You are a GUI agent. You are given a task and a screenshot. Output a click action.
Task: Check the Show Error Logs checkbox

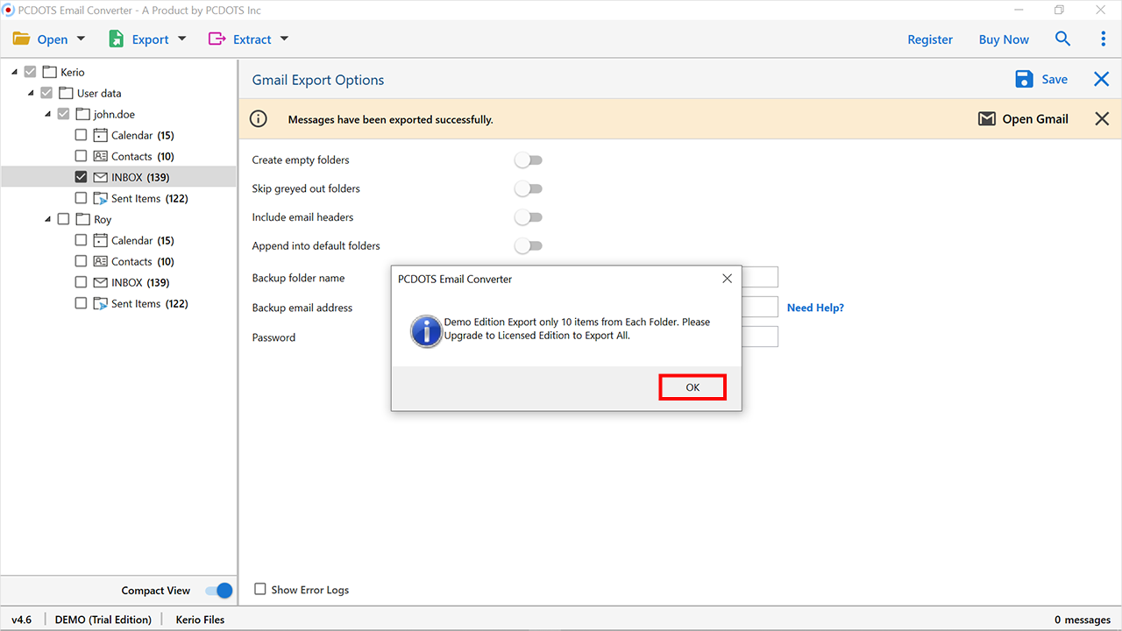[259, 590]
